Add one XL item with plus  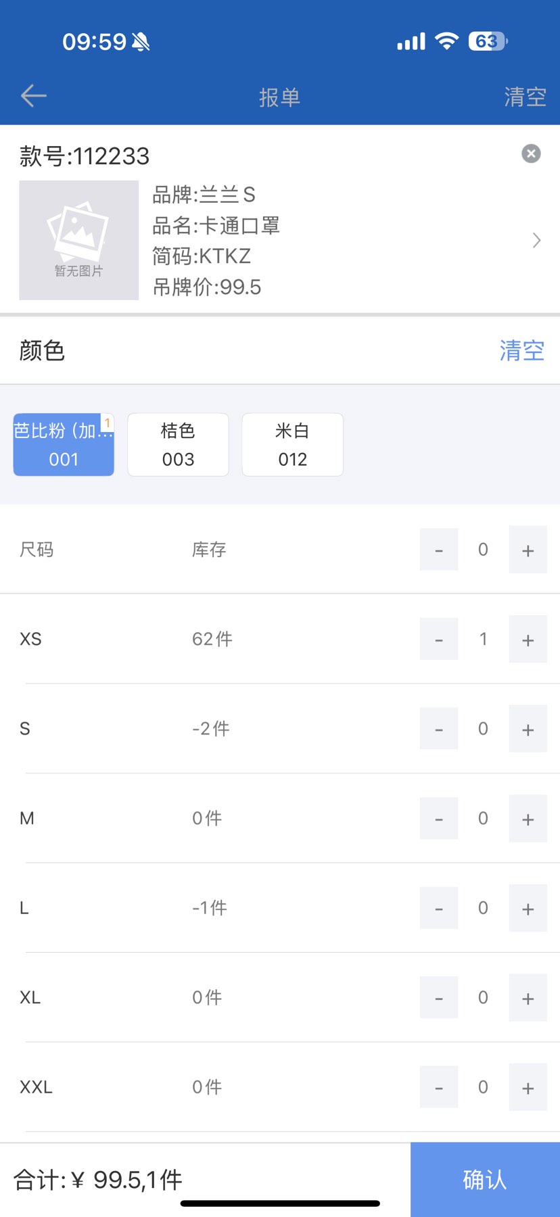[x=528, y=998]
